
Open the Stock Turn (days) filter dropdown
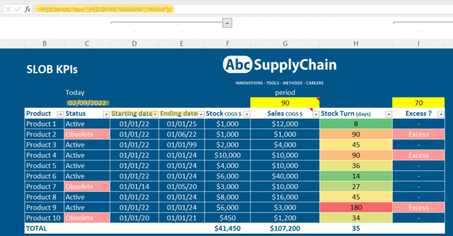click(x=389, y=114)
